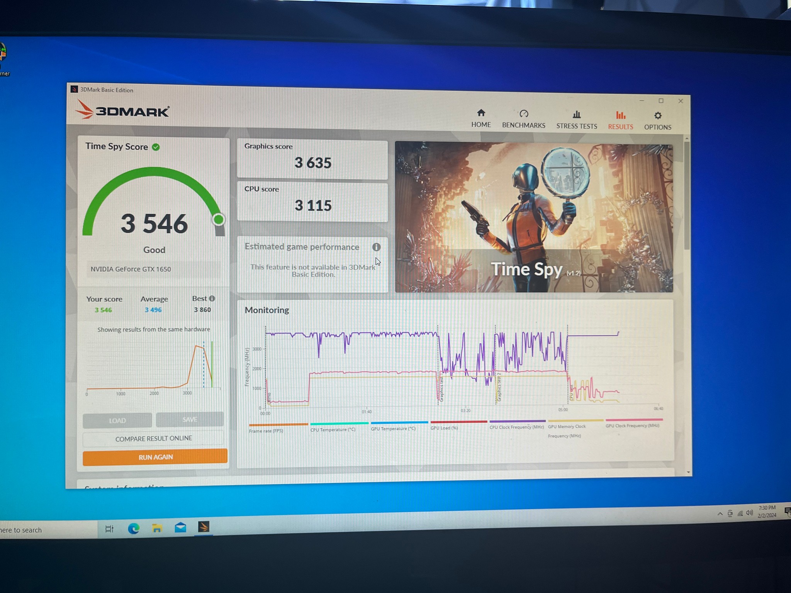
Task: Expand the system tray hidden icons chevron
Action: pyautogui.click(x=720, y=514)
